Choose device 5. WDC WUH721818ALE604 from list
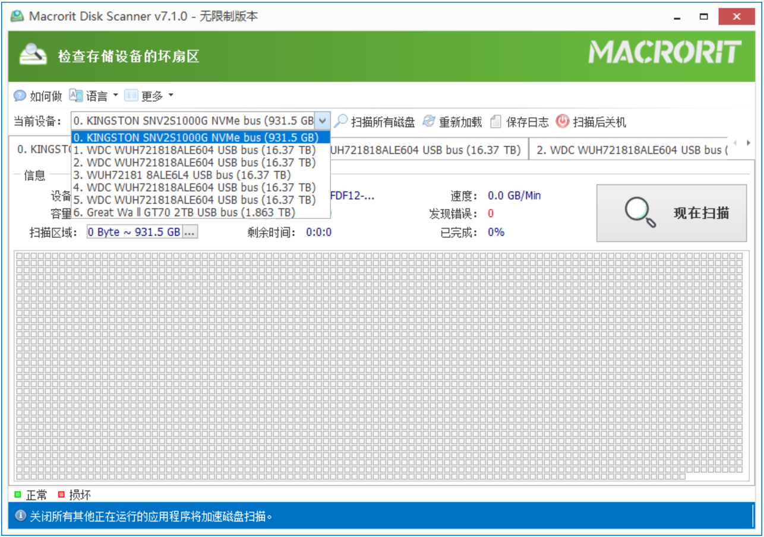Image resolution: width=764 pixels, height=537 pixels. tap(201, 200)
